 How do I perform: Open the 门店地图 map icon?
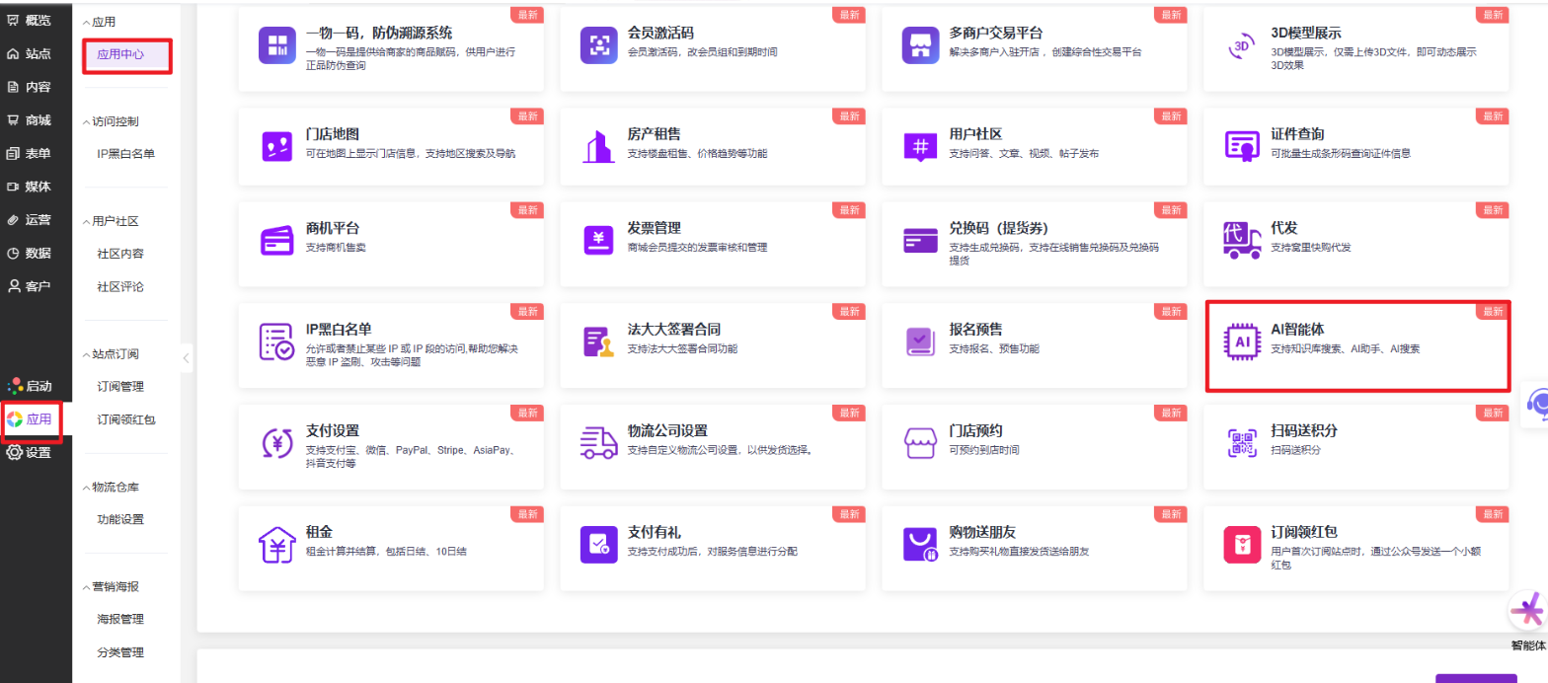[275, 145]
